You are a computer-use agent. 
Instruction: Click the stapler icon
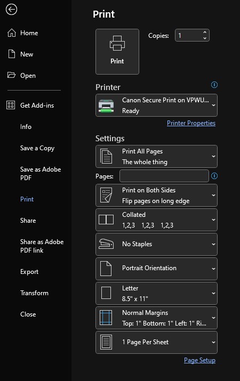(106, 244)
